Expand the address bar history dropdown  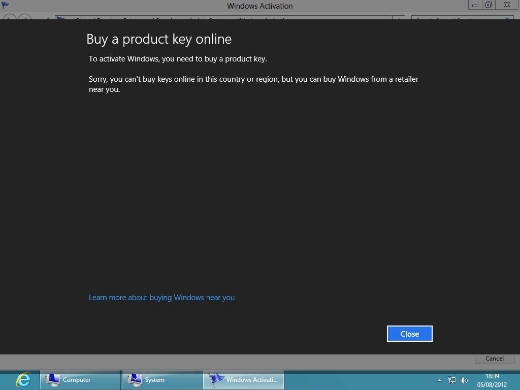pyautogui.click(x=400, y=18)
